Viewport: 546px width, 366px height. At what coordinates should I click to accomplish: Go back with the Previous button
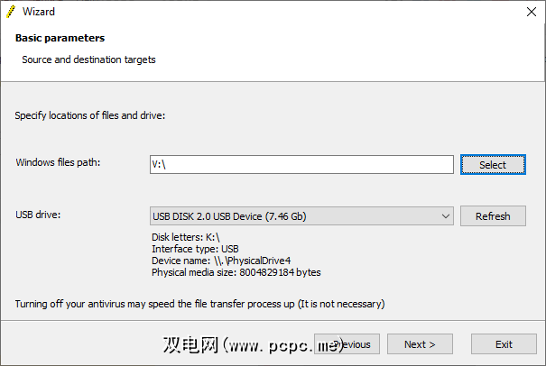pos(347,343)
